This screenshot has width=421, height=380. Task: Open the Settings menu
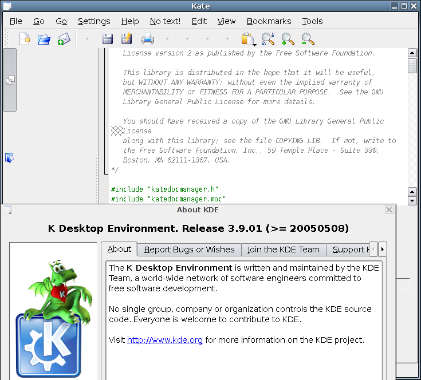point(94,21)
